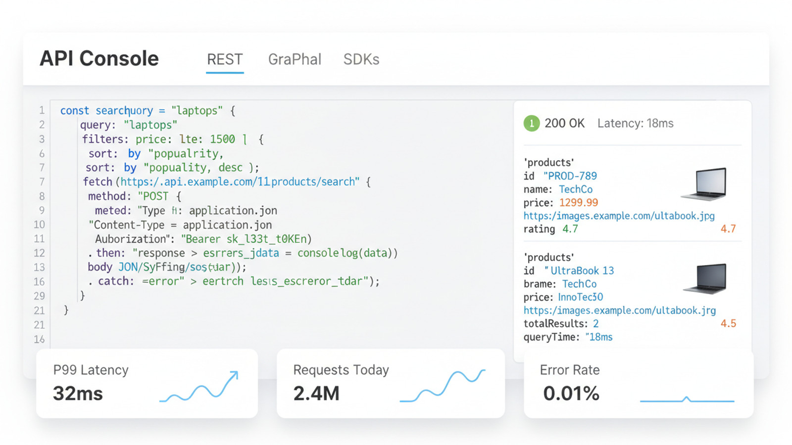Select the 32ms P99 Latency value
The width and height of the screenshot is (792, 445).
tap(78, 394)
